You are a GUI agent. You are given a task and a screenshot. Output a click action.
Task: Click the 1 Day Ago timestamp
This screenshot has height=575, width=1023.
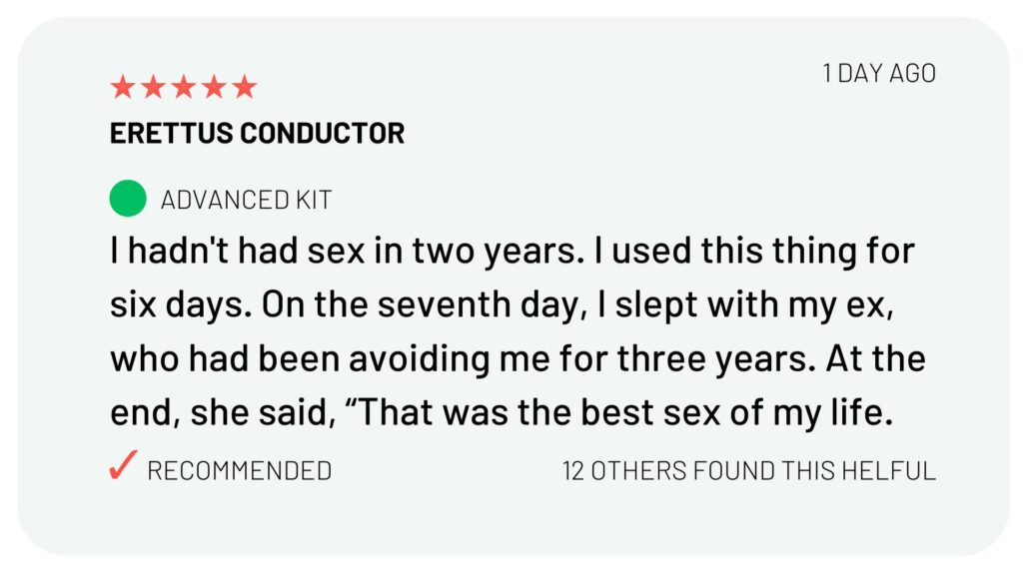click(x=879, y=74)
